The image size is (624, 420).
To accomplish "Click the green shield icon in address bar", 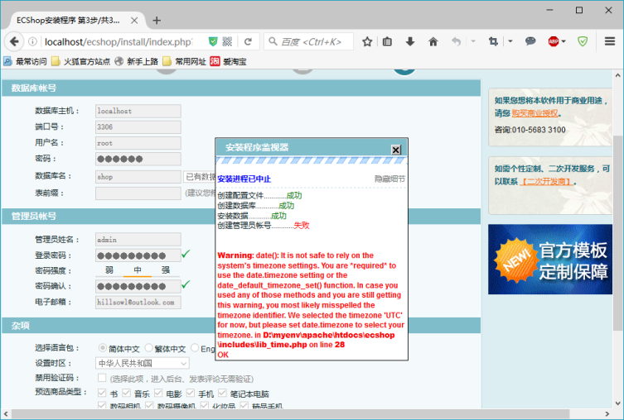I will (213, 41).
